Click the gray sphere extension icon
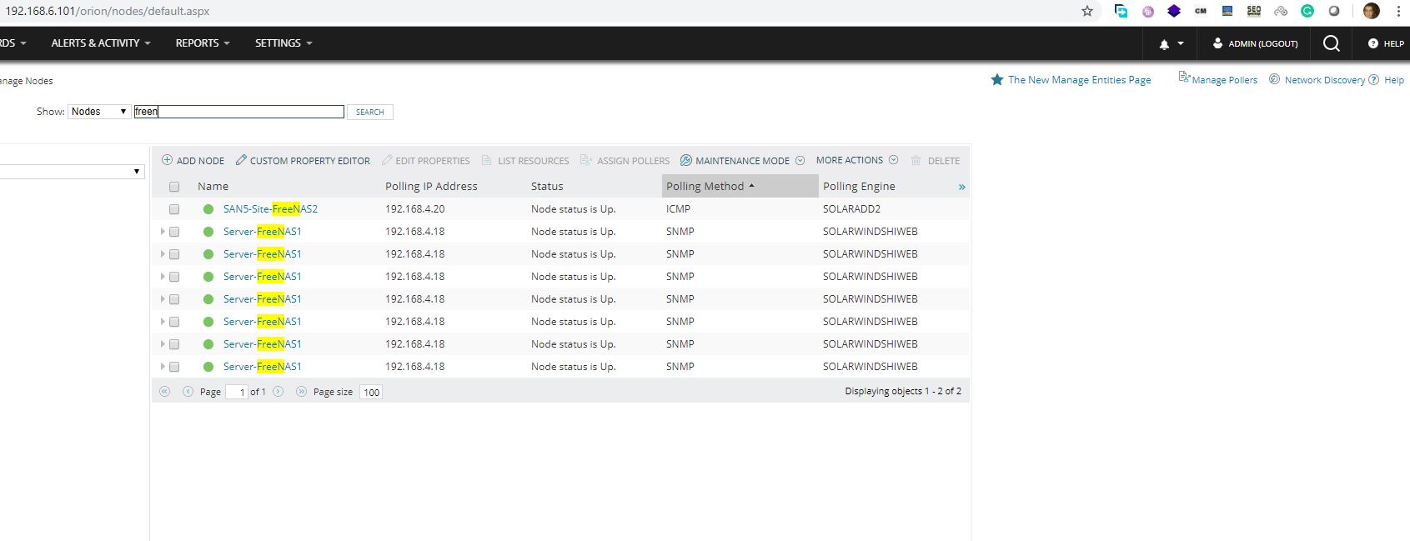 1334,11
